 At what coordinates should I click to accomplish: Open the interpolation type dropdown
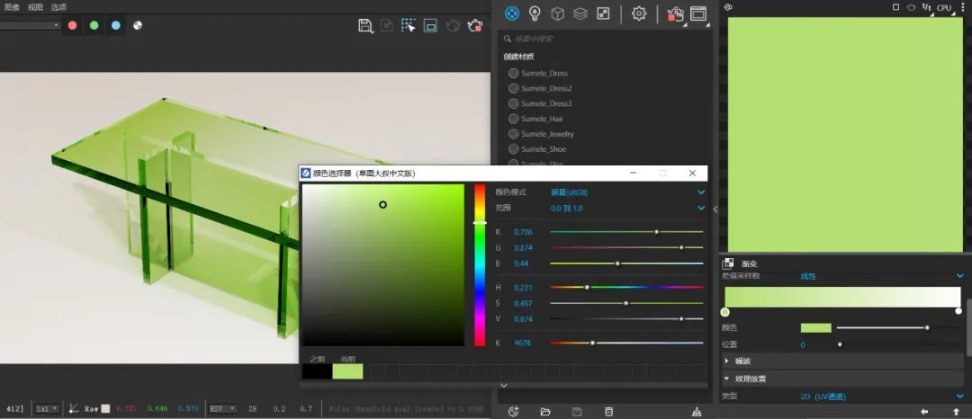click(881, 276)
